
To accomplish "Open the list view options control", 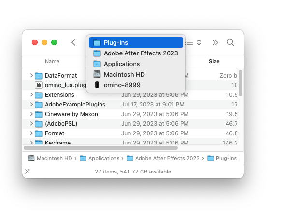I will 193,42.
